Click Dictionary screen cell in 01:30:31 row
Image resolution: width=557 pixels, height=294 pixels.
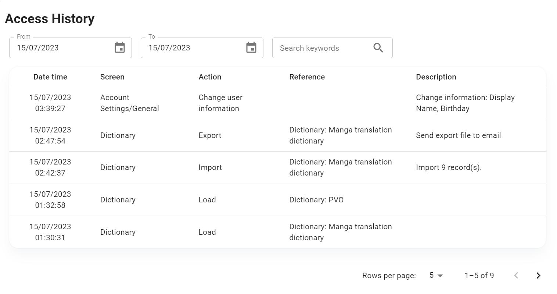[x=118, y=232]
